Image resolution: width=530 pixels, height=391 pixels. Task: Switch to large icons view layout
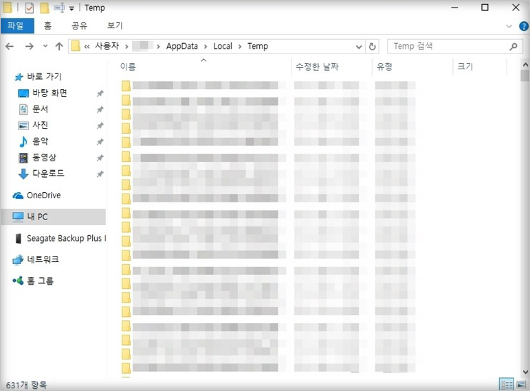click(x=521, y=384)
